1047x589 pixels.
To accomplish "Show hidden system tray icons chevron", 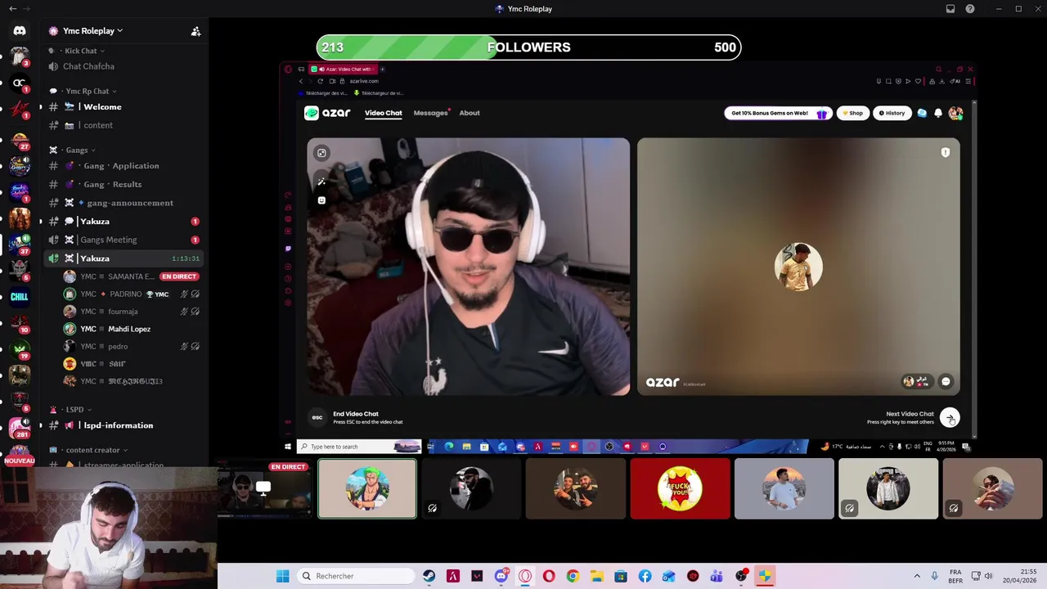I will click(917, 576).
